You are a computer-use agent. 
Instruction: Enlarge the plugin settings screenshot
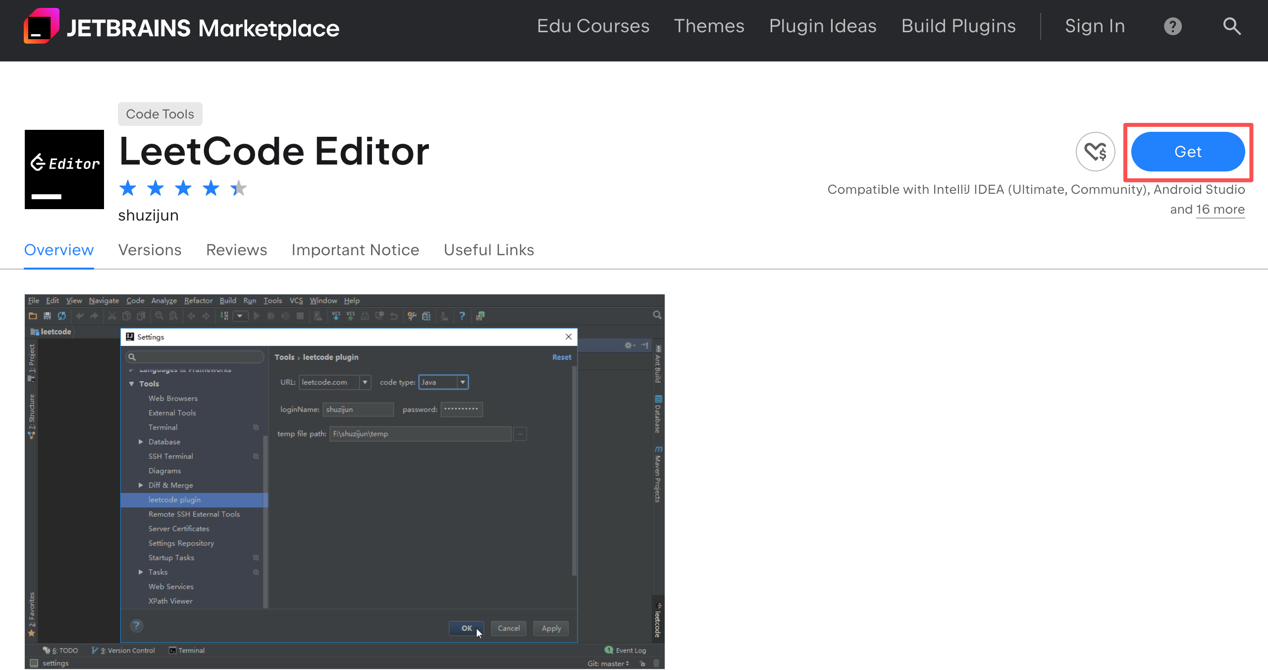click(x=345, y=482)
